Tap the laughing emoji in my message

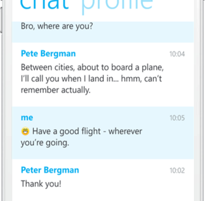[x=25, y=131]
